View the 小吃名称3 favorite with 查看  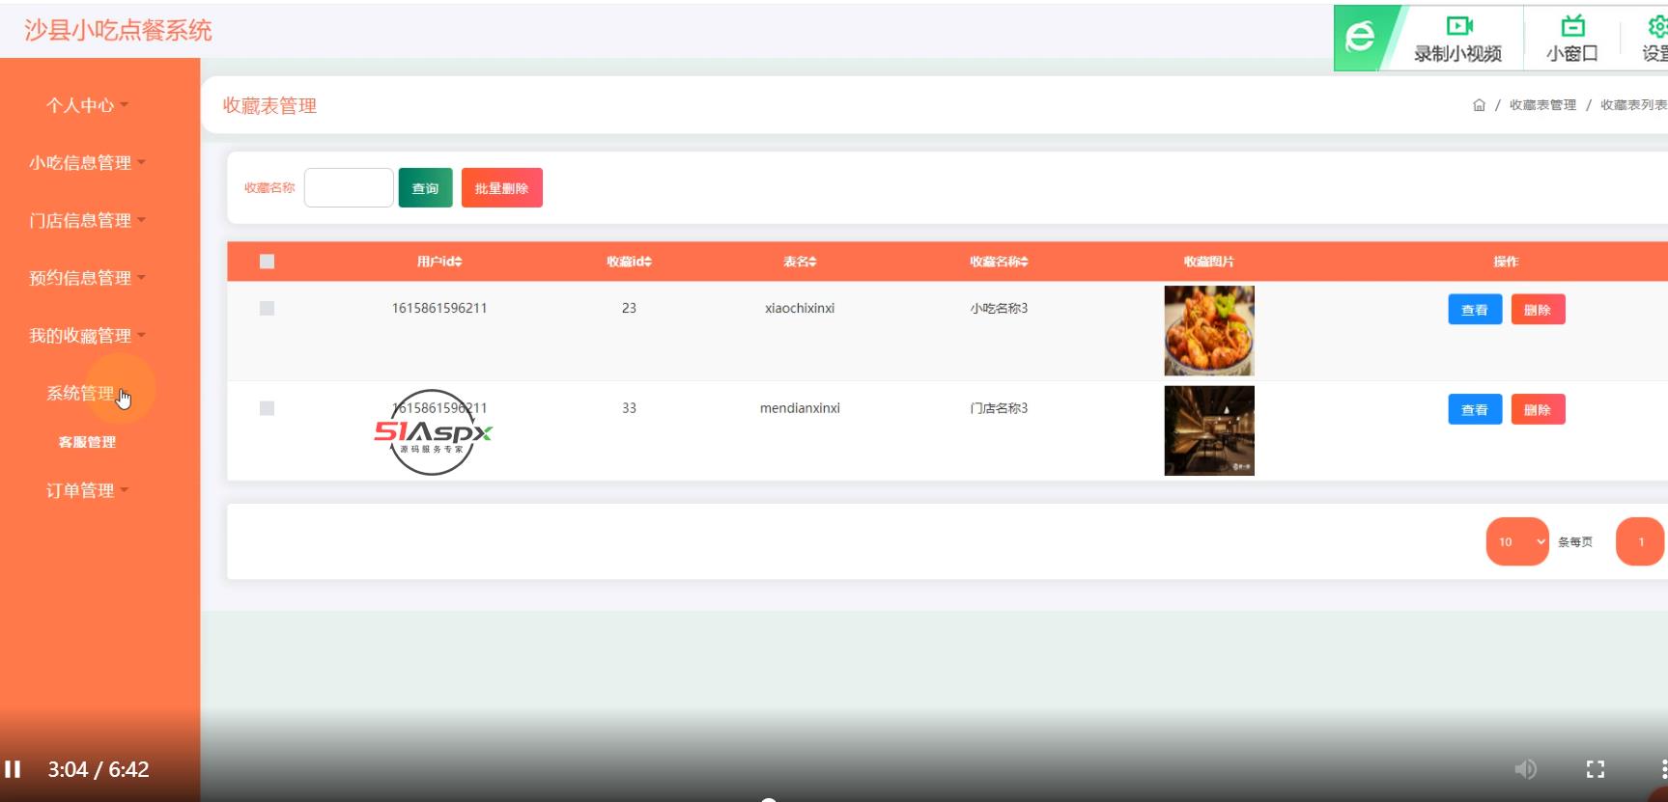point(1475,310)
